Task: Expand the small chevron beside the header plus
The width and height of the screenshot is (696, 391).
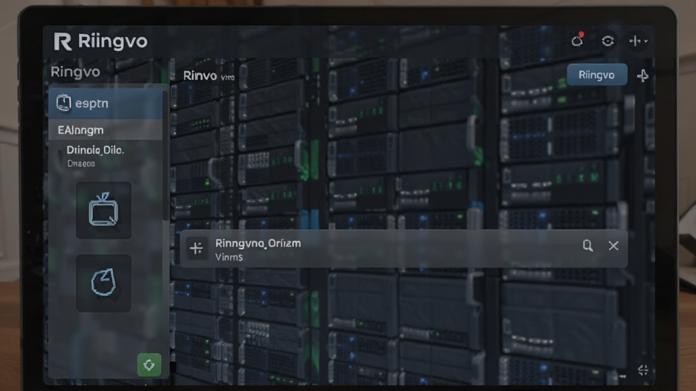Action: pos(646,41)
